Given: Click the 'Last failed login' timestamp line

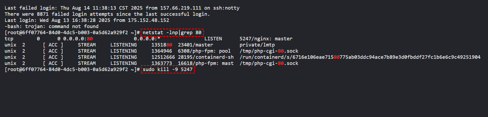Looking at the screenshot, I should click(x=122, y=8).
